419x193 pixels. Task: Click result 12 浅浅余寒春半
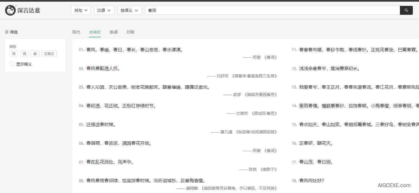(330, 69)
